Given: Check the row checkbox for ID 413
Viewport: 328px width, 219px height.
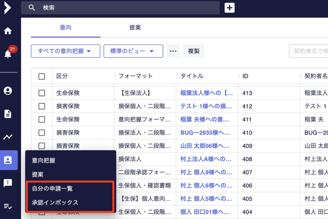Looking at the screenshot, I should click(42, 93).
